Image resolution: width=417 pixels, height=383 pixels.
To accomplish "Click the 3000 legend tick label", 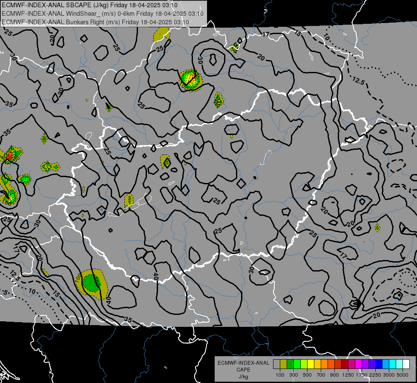I will pos(389,375).
